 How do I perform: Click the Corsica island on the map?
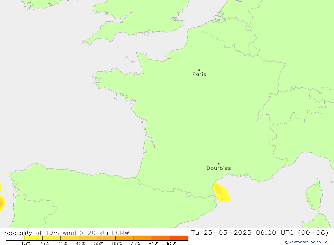pyautogui.click(x=314, y=195)
